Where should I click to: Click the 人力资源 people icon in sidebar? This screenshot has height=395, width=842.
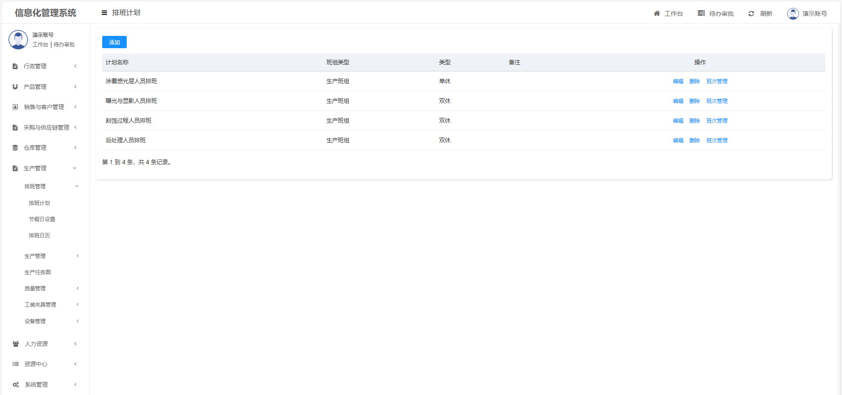pyautogui.click(x=16, y=344)
